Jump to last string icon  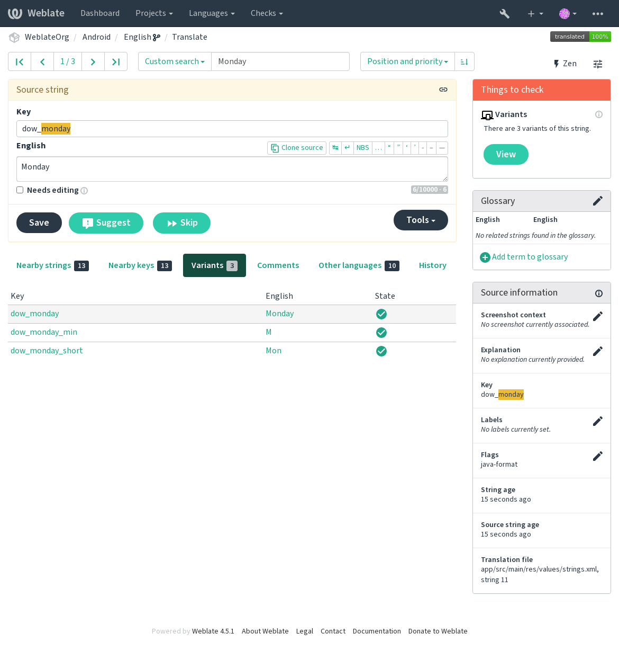[x=116, y=61]
